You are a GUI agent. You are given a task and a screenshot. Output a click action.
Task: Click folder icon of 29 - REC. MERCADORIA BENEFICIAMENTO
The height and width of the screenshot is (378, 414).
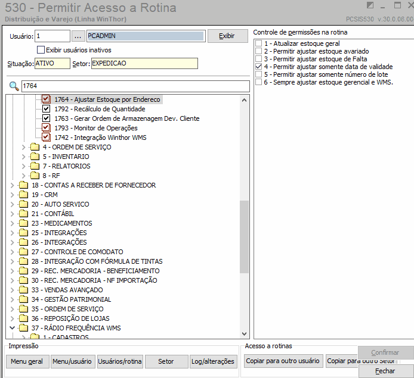[23, 270]
